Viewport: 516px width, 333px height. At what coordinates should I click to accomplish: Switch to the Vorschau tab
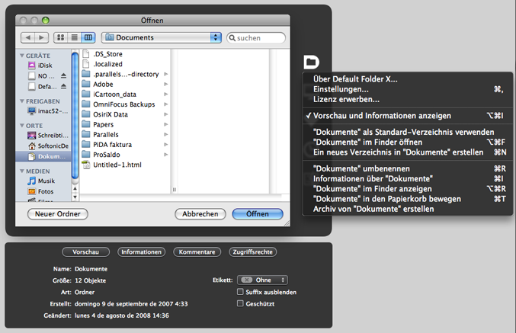tap(85, 252)
